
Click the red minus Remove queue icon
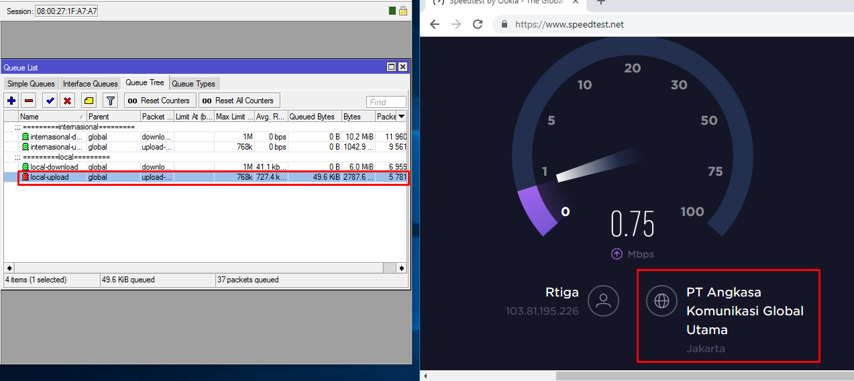point(28,101)
